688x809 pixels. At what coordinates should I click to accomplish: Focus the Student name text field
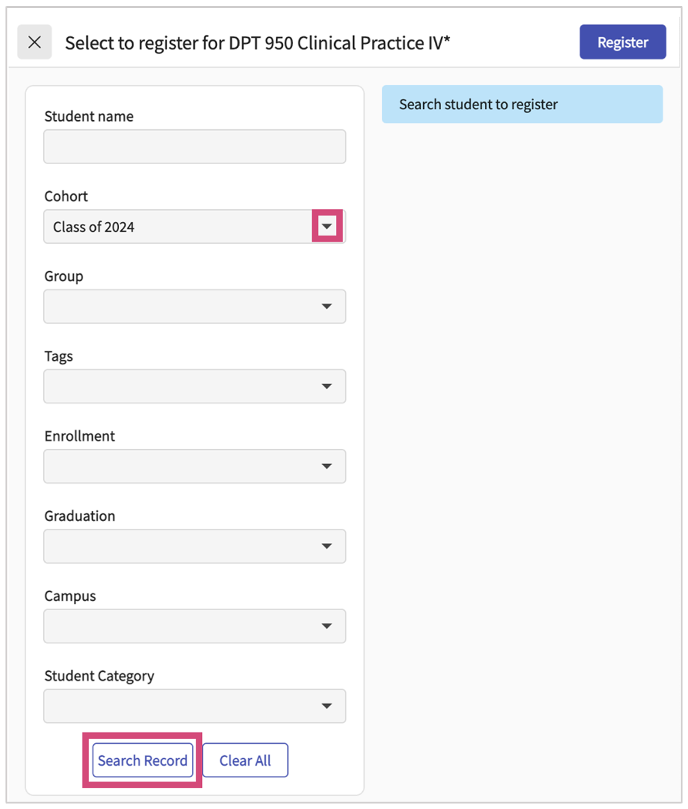tap(195, 146)
